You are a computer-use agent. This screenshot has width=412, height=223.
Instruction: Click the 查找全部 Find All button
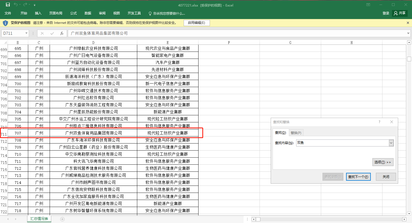[x=333, y=177]
